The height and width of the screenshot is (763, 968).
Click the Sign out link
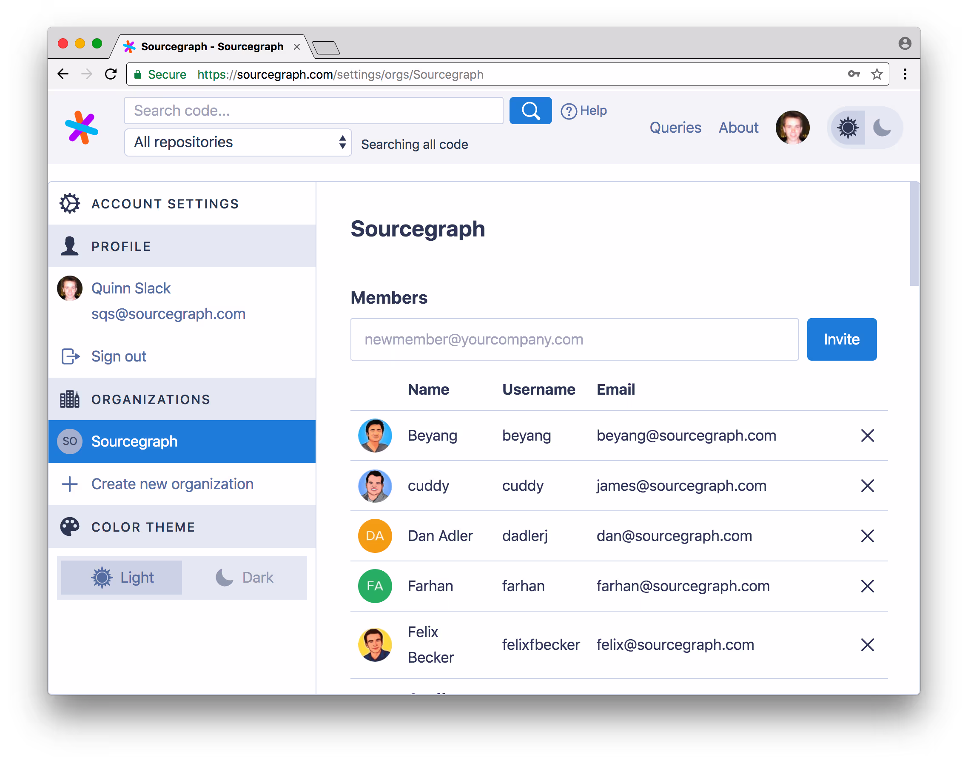pyautogui.click(x=119, y=356)
